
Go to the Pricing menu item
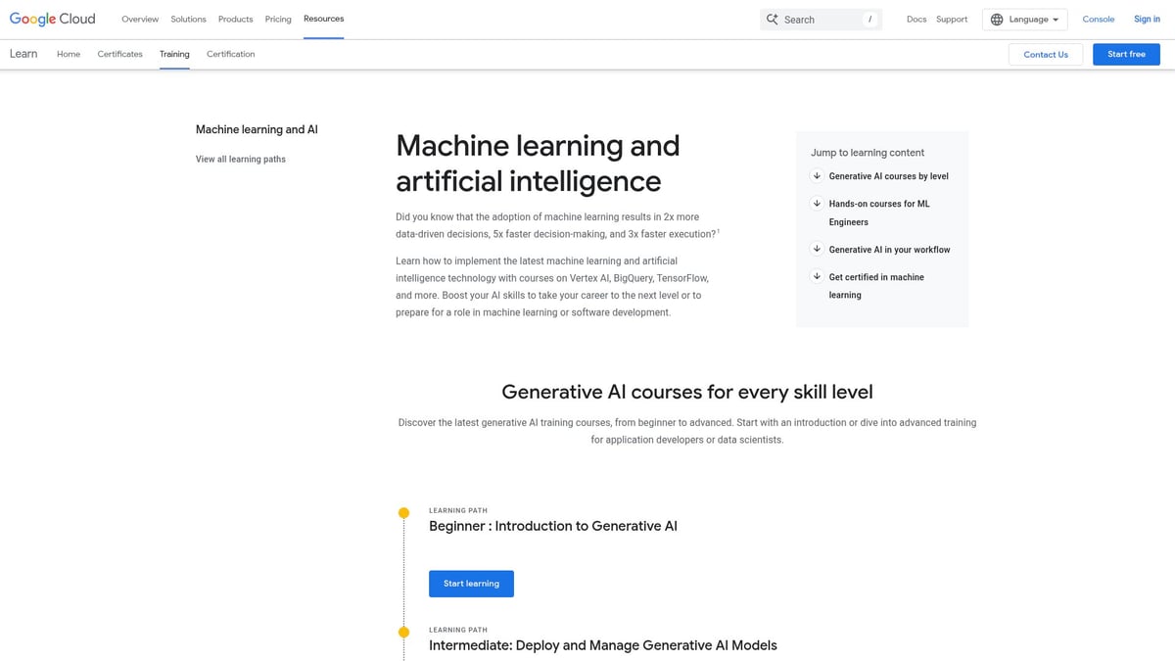278,19
